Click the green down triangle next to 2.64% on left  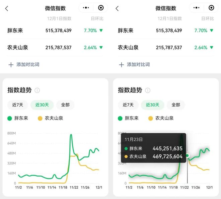101,48
